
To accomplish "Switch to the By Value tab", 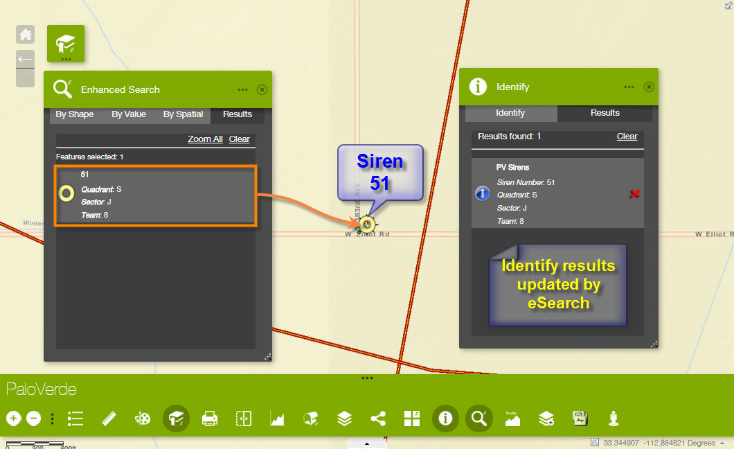I will 129,114.
